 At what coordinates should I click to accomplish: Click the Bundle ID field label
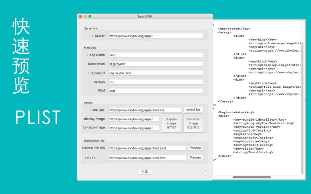98,73
